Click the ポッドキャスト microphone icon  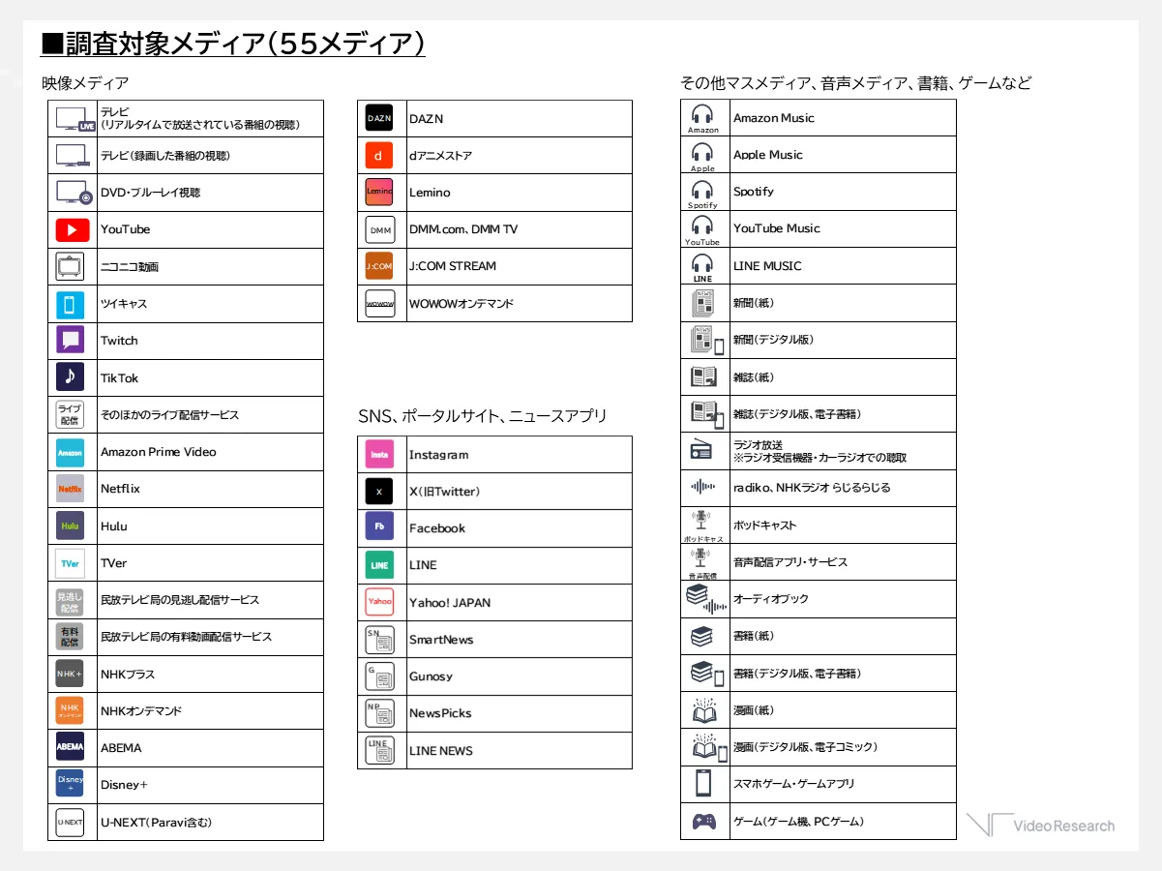click(x=702, y=521)
